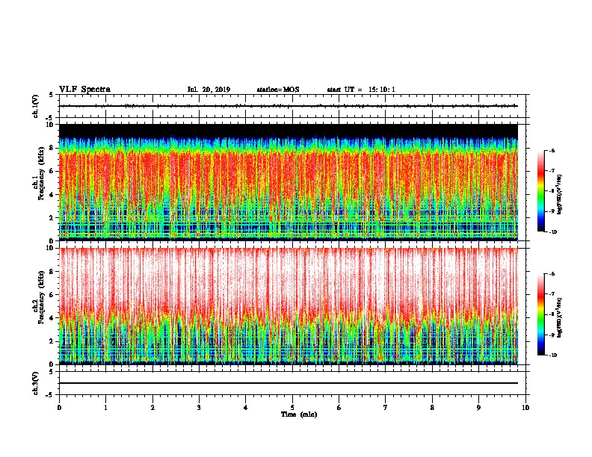Click the ch.1 spectrogram color bar
This screenshot has height=457, width=592.
point(541,191)
